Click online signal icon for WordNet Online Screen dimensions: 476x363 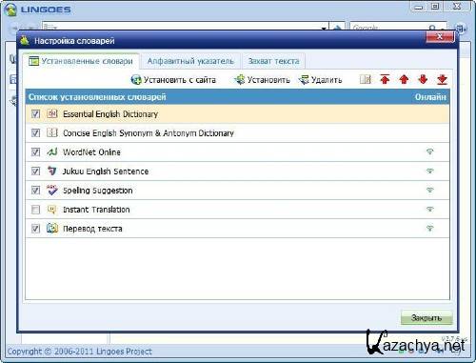(430, 151)
